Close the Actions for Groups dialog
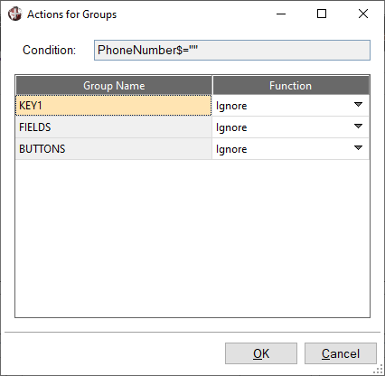Image resolution: width=385 pixels, height=376 pixels. click(x=363, y=14)
